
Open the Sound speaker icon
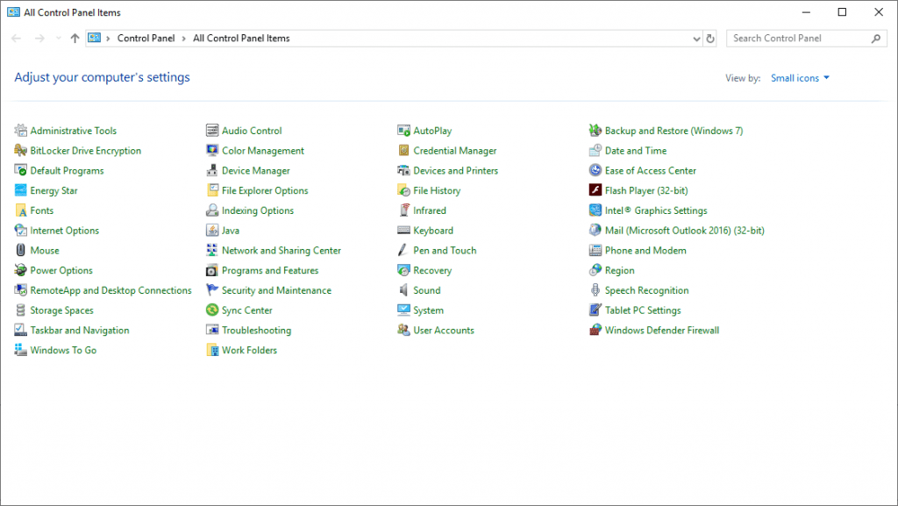[403, 290]
